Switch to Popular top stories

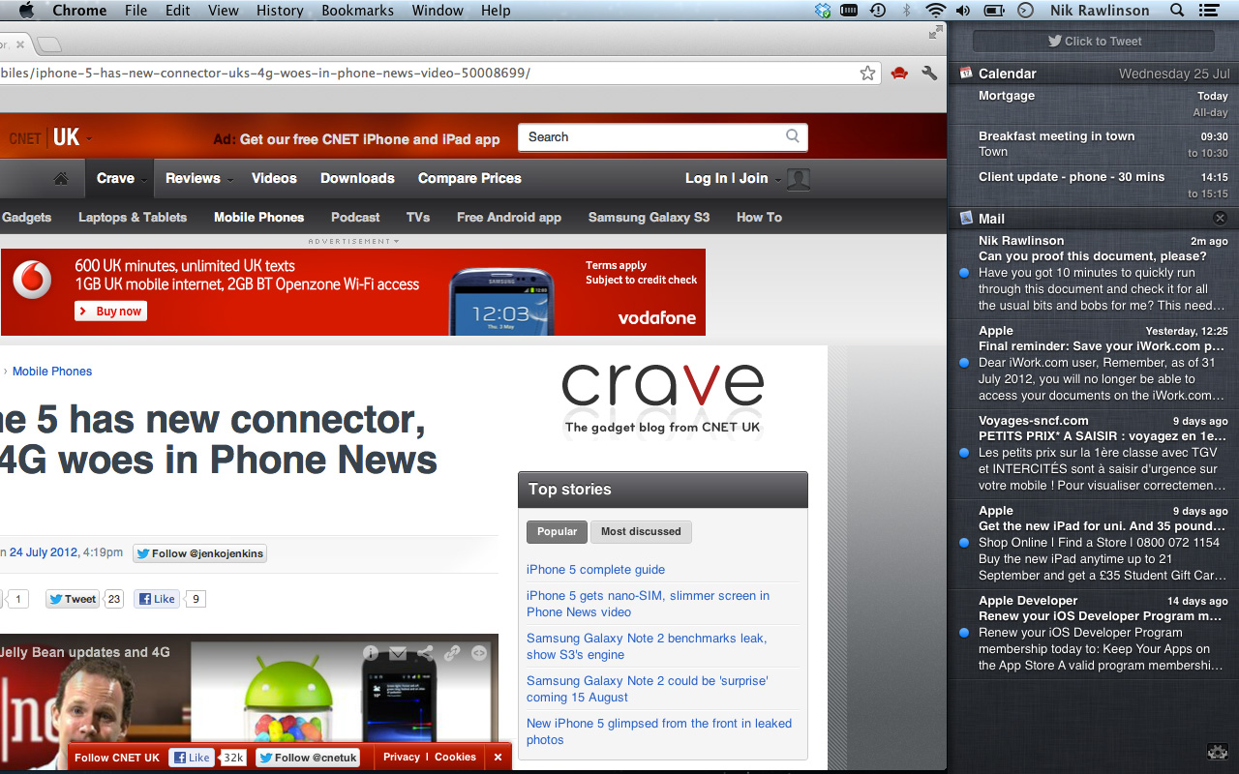(557, 531)
